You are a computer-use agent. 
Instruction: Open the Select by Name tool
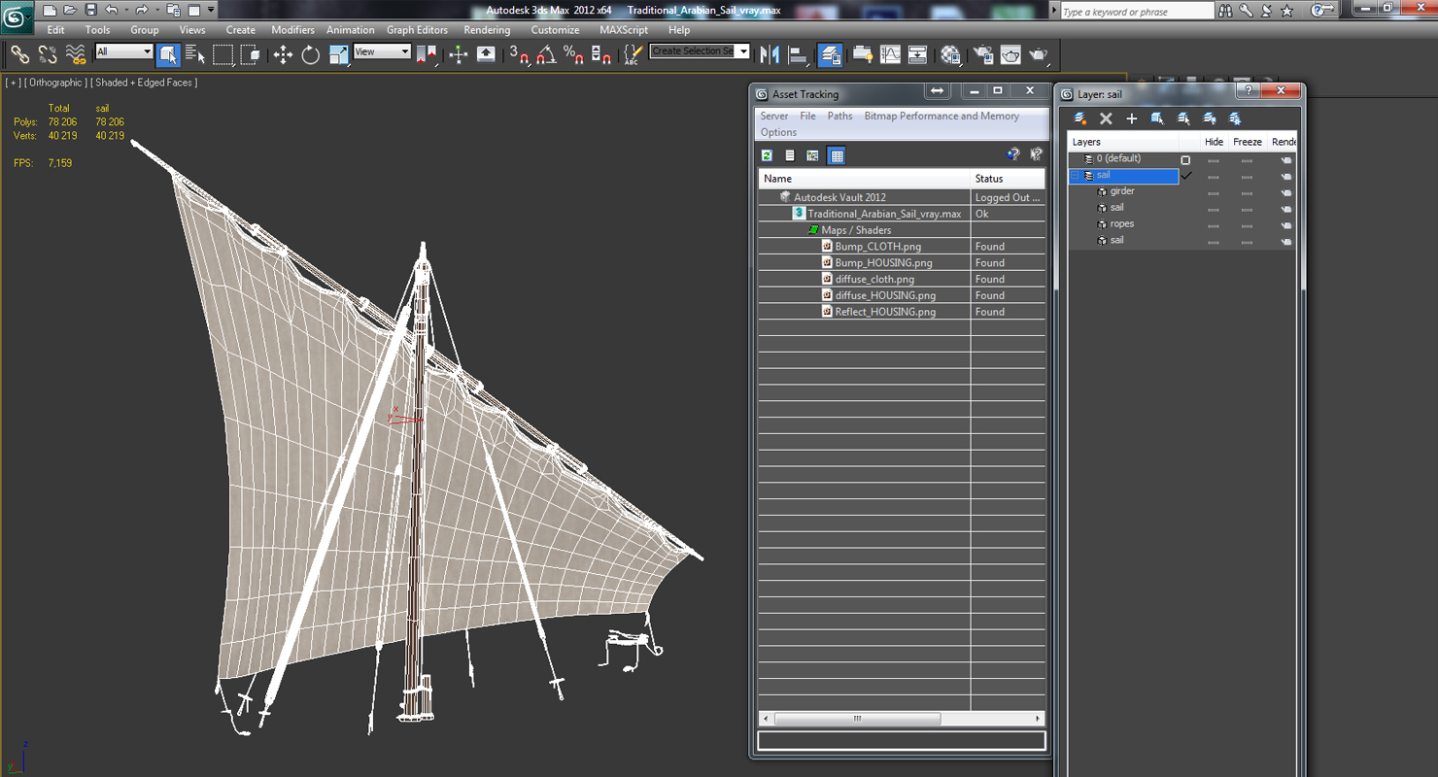195,54
